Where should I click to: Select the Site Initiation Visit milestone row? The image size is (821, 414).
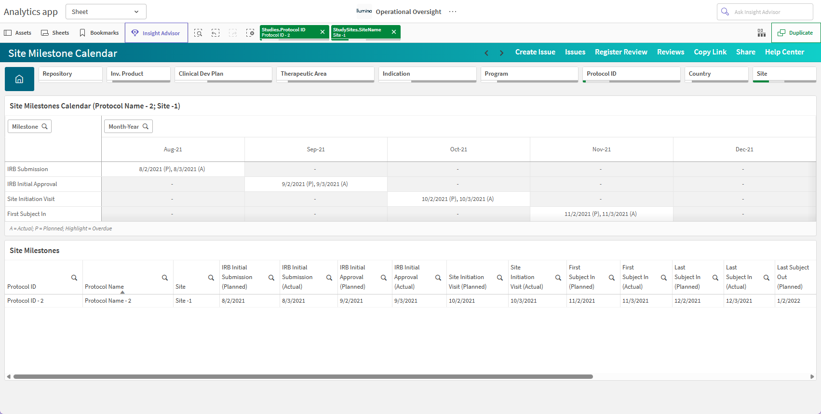53,199
